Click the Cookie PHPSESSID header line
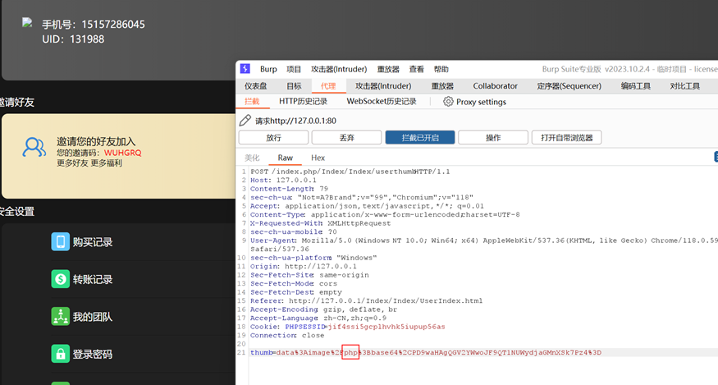718x385 pixels. (x=348, y=327)
